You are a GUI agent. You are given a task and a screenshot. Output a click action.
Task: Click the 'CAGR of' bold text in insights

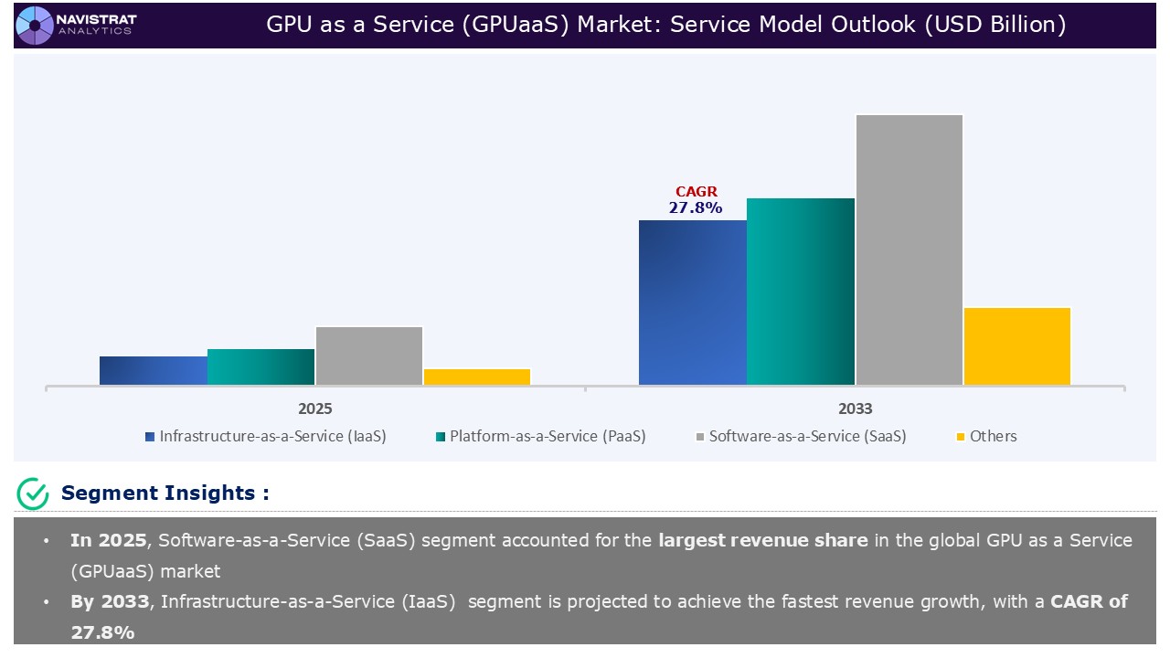coord(1090,601)
